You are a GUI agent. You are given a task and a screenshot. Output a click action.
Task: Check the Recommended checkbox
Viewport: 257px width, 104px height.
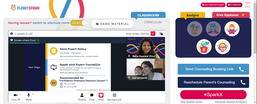(61, 84)
